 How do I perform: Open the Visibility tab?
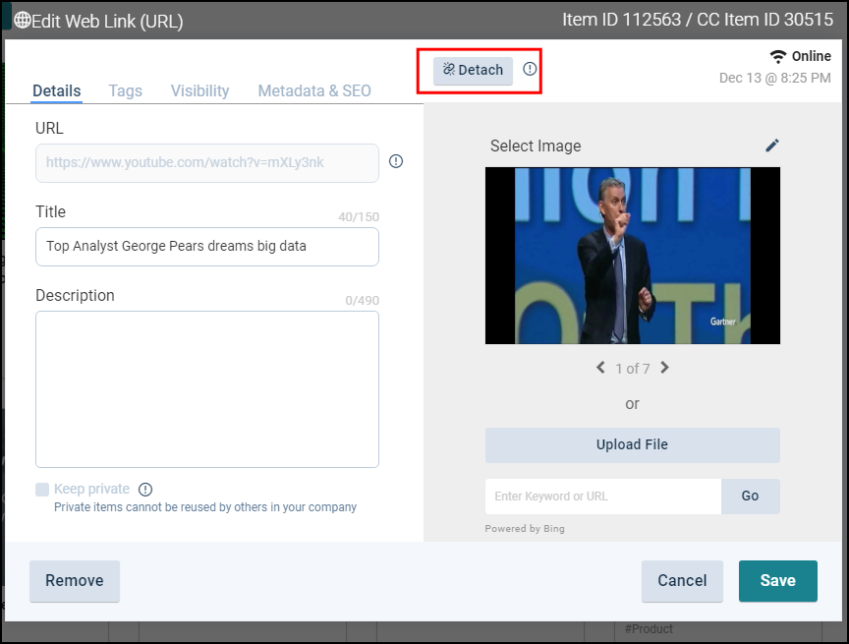tap(199, 90)
